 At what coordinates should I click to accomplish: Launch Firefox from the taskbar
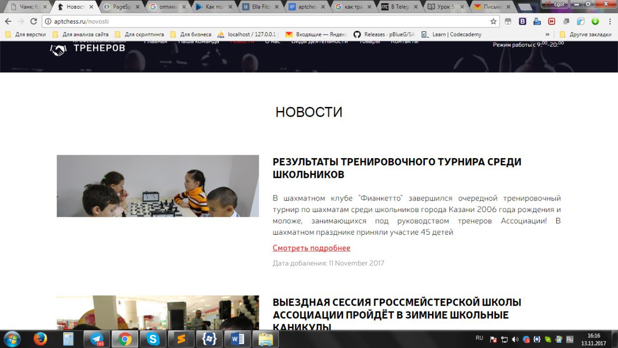point(40,339)
